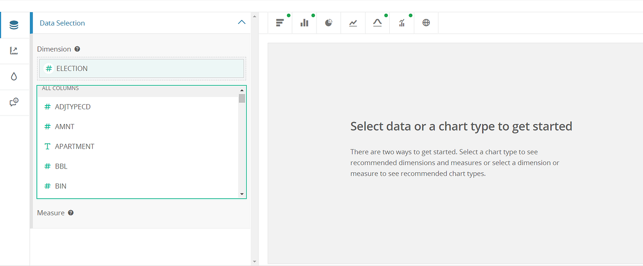Open the data database sidebar icon
Viewport: 643px width, 266px height.
(x=14, y=25)
